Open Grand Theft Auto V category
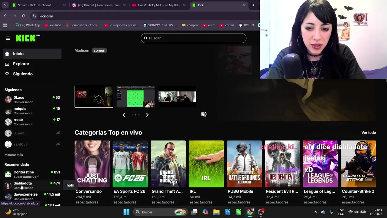Viewport: 387px width, 218px height. pyautogui.click(x=168, y=164)
